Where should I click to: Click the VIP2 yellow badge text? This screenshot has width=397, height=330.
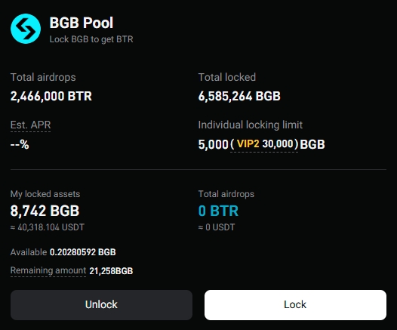(x=248, y=143)
